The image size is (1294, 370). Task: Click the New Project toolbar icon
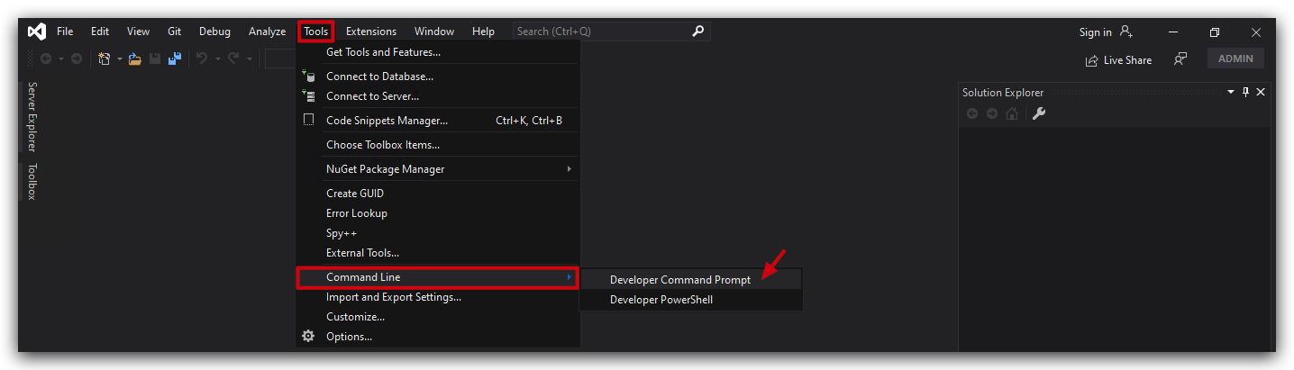[x=105, y=59]
